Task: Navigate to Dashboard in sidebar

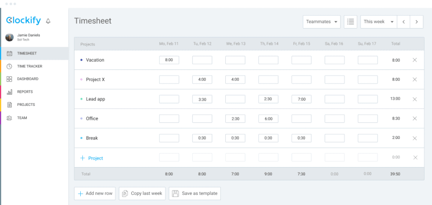Action: (27, 79)
